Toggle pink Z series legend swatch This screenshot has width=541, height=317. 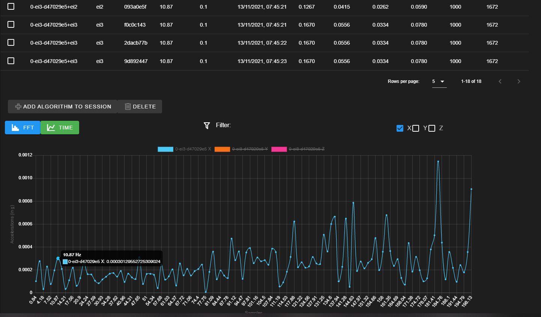point(279,149)
